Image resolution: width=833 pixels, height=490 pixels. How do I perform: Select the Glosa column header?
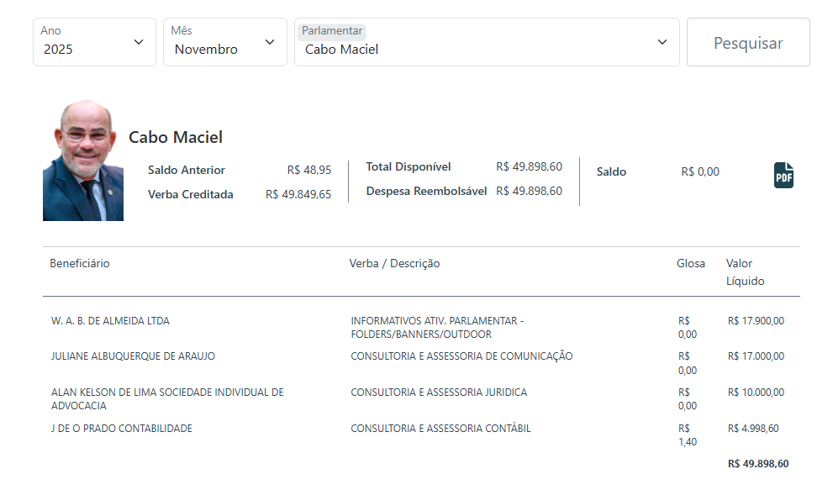(691, 263)
